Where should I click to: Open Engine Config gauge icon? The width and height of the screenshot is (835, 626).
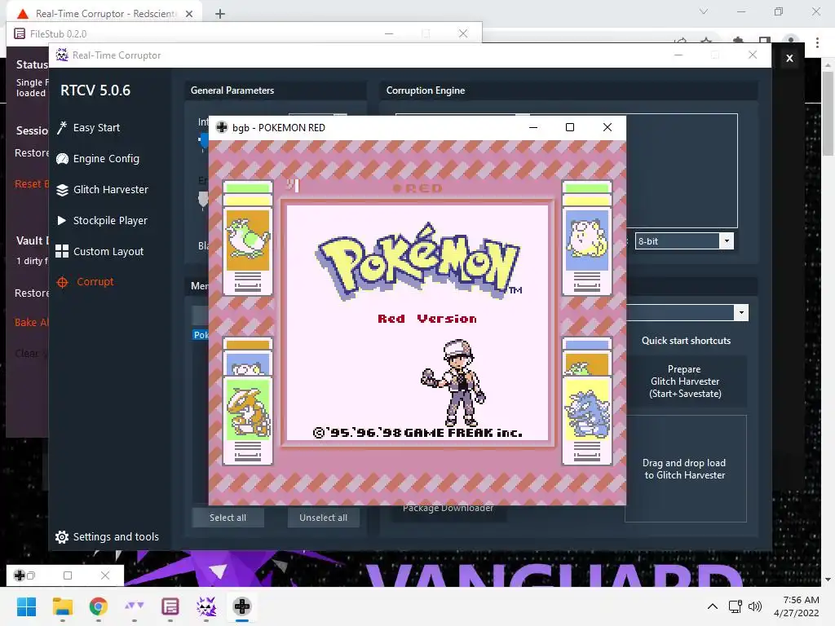(x=62, y=159)
